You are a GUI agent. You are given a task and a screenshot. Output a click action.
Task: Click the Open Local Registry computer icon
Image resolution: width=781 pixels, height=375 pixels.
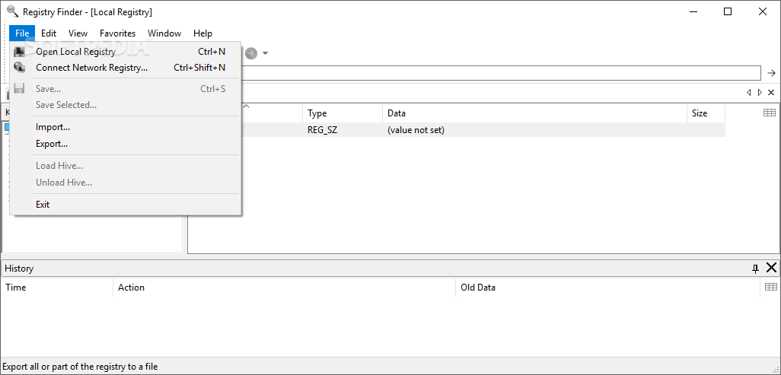click(x=20, y=51)
